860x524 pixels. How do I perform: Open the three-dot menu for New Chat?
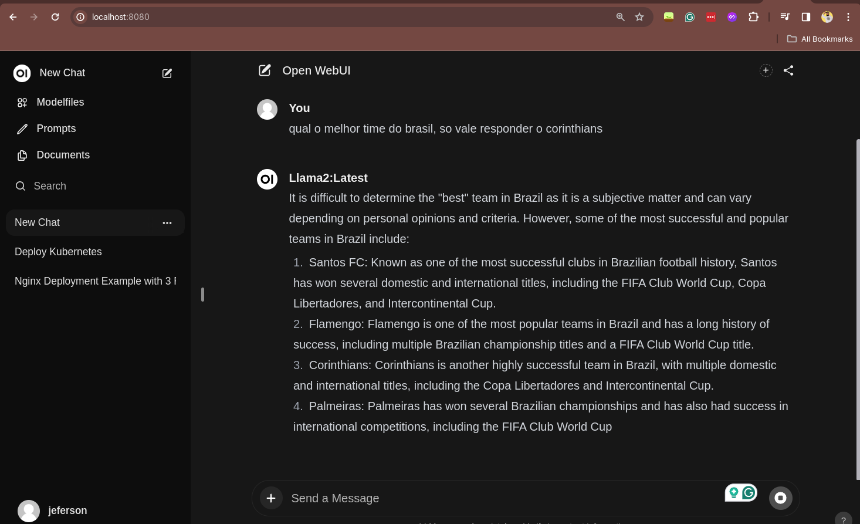167,223
